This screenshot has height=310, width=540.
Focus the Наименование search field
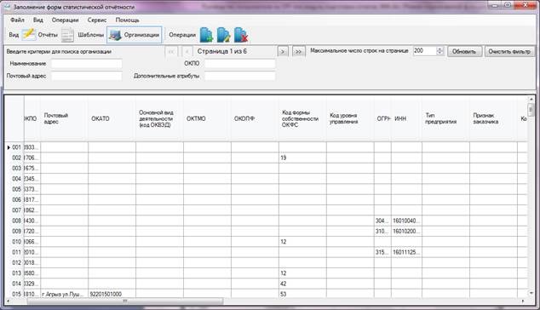[87, 64]
